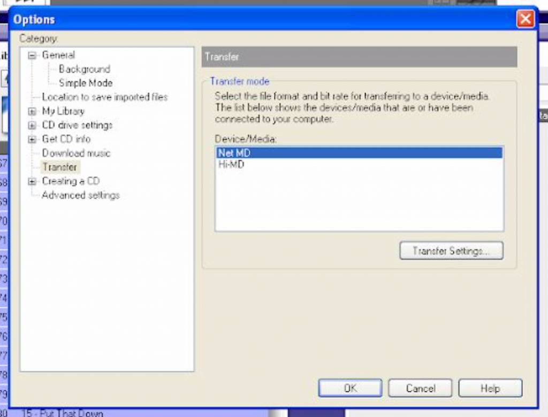The width and height of the screenshot is (548, 417).
Task: Open Help for the Options dialog
Action: (x=490, y=388)
